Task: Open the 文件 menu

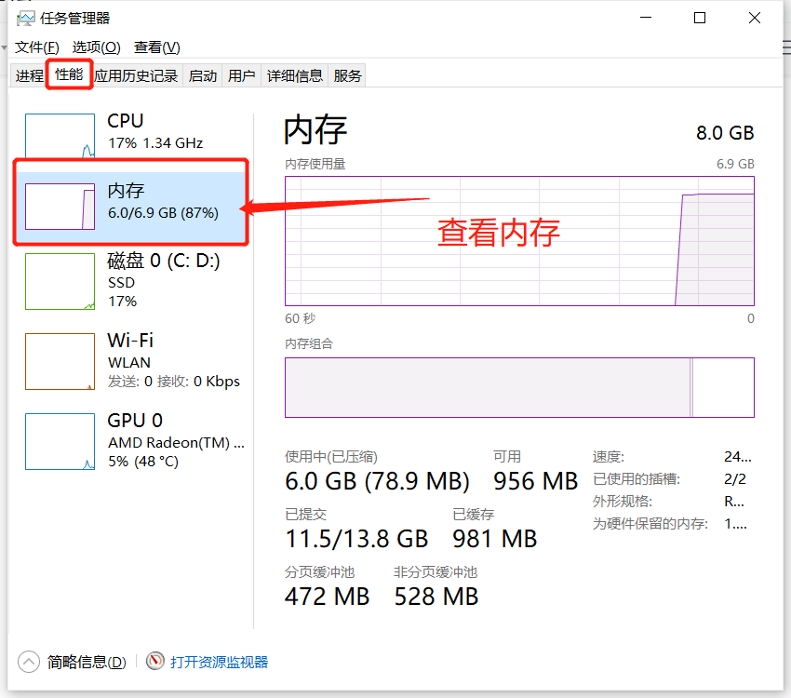Action: (36, 47)
